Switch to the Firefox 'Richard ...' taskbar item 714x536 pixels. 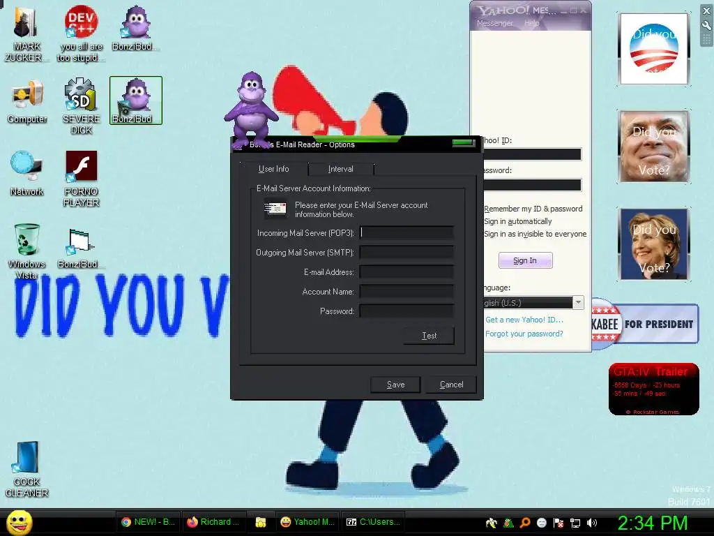(214, 522)
